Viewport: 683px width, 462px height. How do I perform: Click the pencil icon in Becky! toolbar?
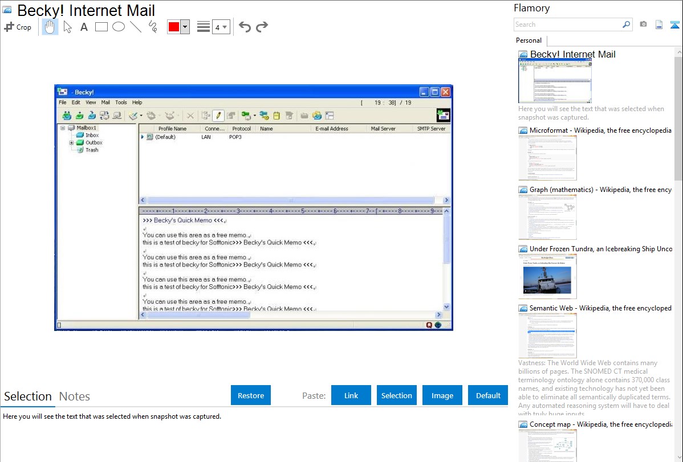click(218, 116)
